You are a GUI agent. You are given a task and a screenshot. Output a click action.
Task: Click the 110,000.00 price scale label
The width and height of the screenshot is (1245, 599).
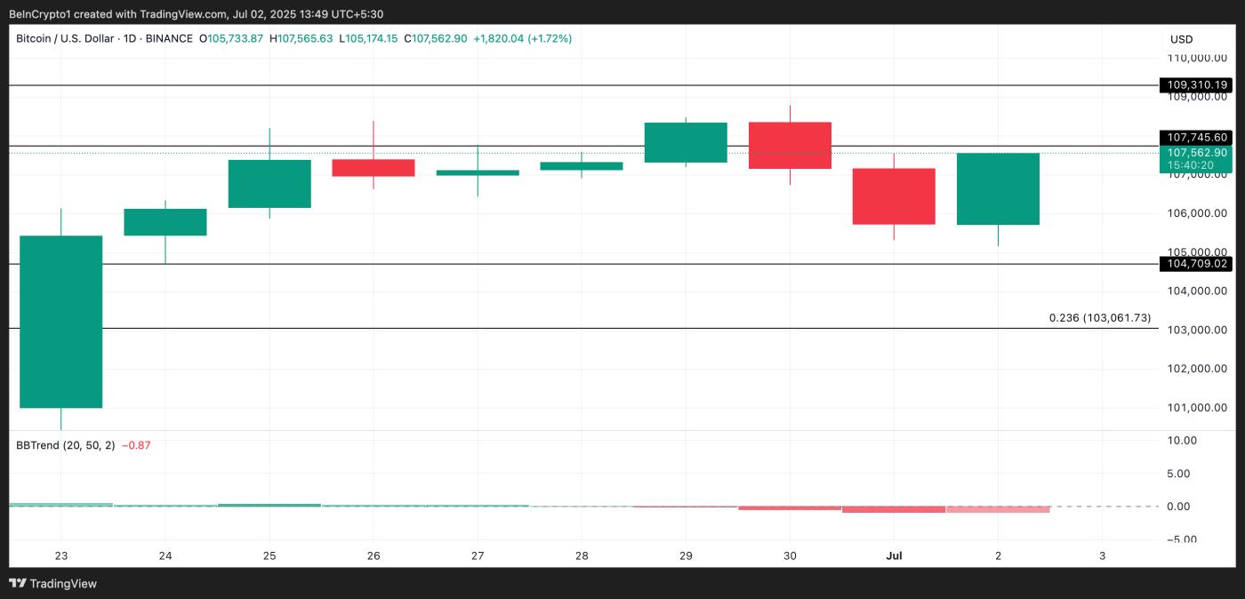coord(1197,58)
